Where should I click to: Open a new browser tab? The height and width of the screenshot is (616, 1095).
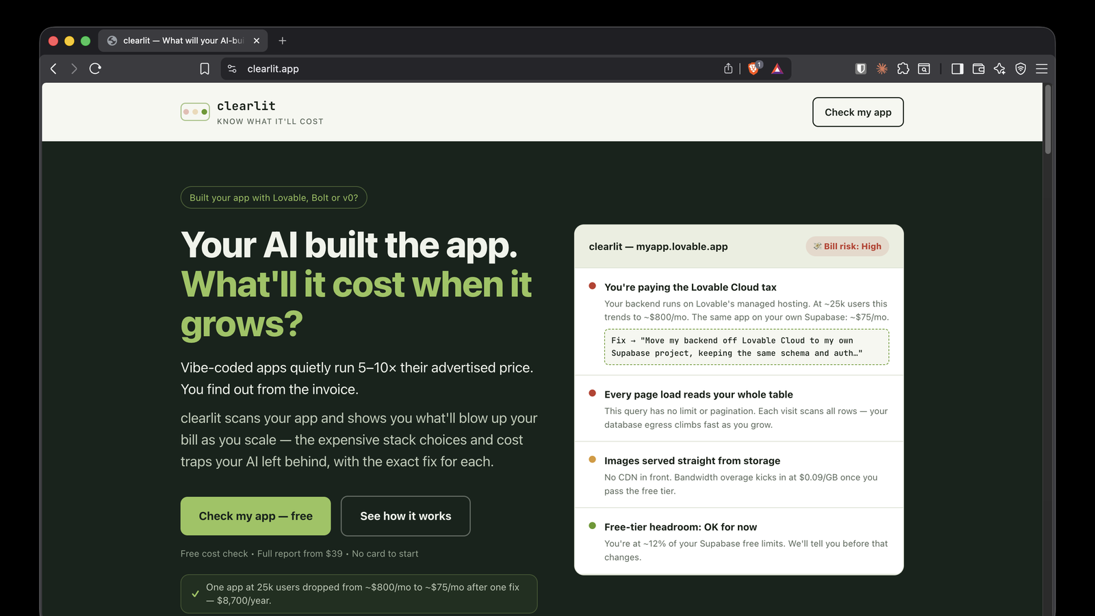(x=283, y=41)
